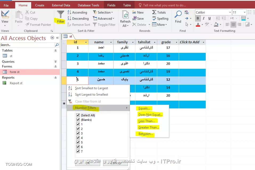Switch to the Create ribbon tab
255x170 pixels.
[x=40, y=5]
